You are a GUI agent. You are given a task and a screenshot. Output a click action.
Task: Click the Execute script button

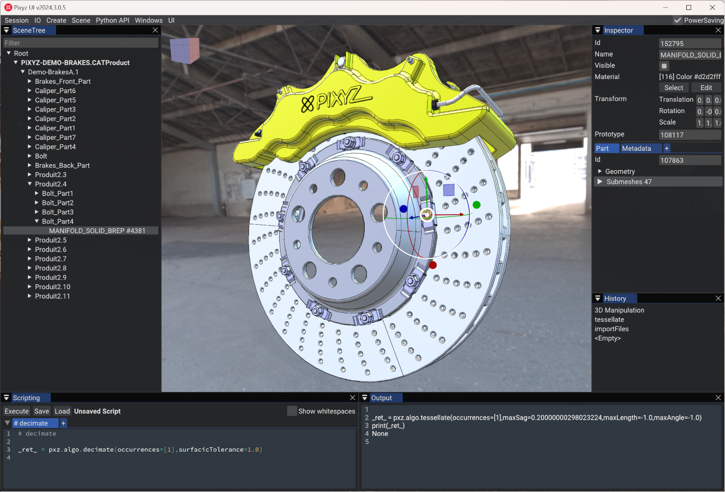(x=17, y=411)
